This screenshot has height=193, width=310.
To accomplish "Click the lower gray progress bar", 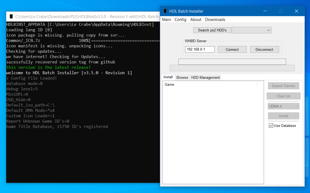I will [x=232, y=68].
